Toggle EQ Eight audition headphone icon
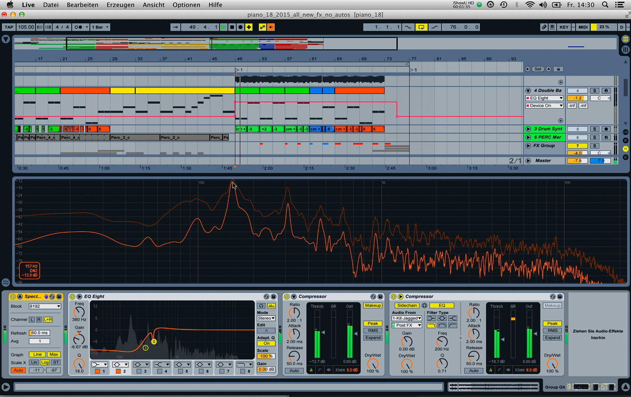631x397 pixels. click(x=261, y=306)
